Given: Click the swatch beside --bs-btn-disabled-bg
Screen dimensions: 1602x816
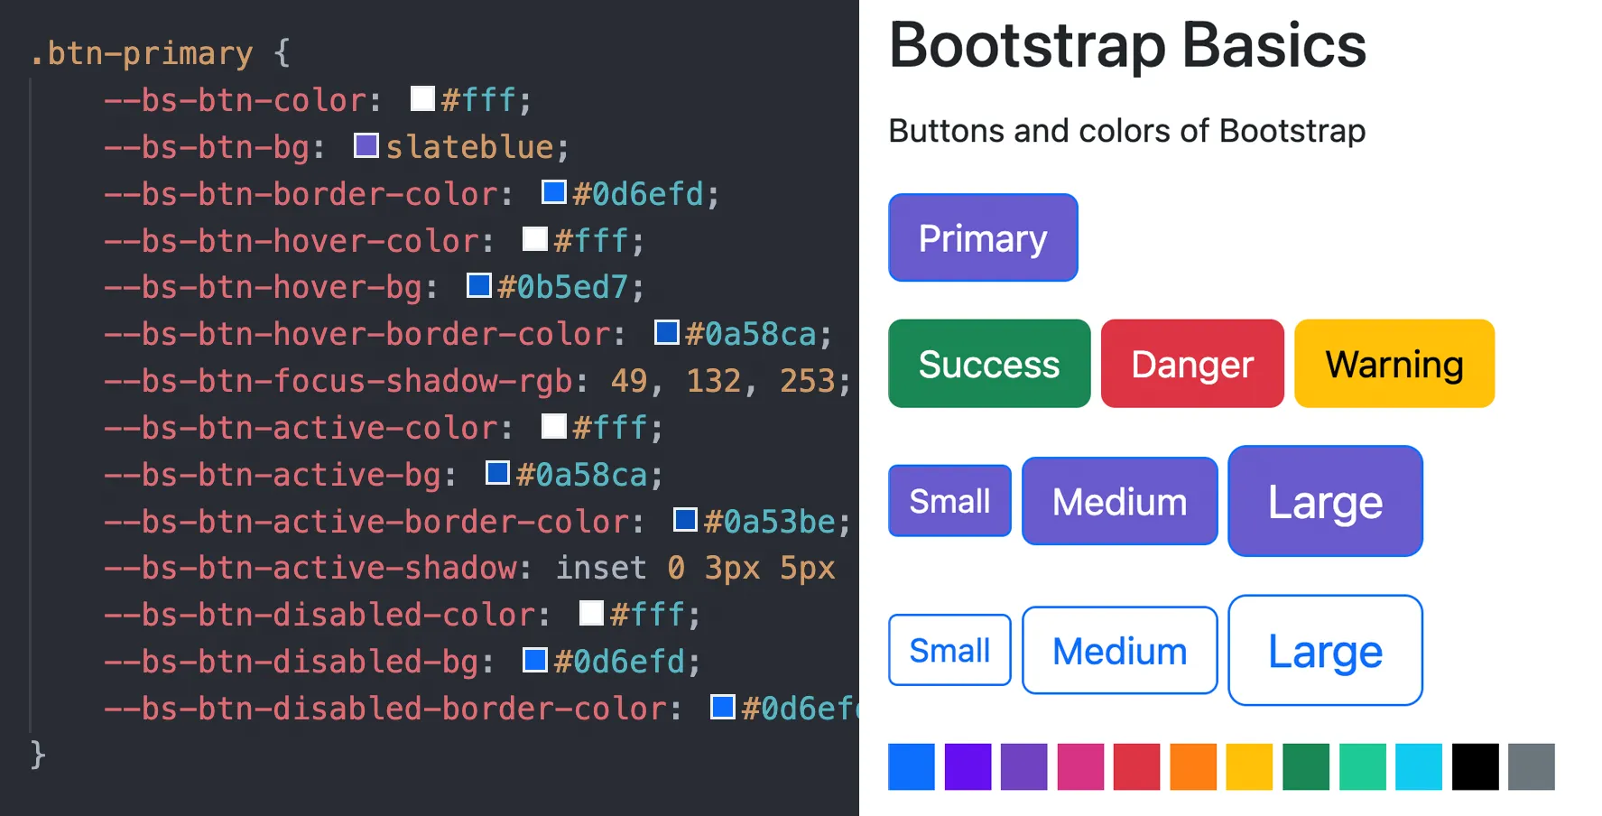Looking at the screenshot, I should pyautogui.click(x=534, y=661).
